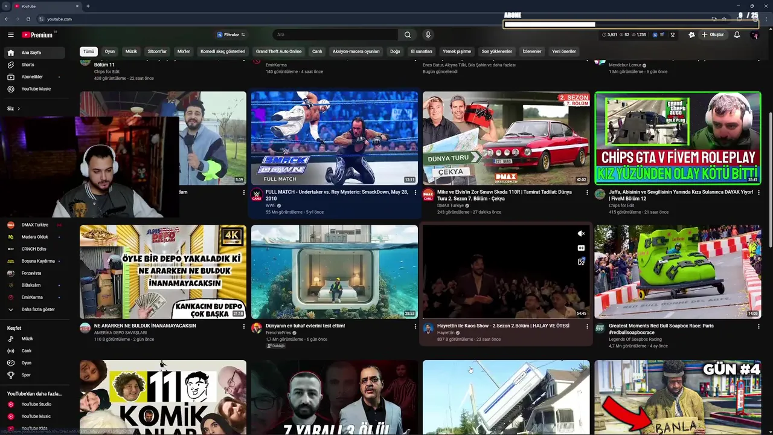Open the Chrome three-dot menu
Screen dimensions: 773x435
click(766, 19)
